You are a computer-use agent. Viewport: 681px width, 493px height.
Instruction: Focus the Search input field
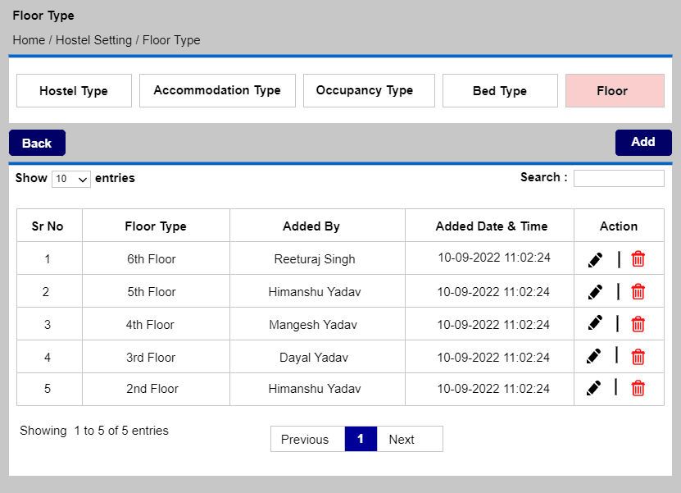(619, 178)
